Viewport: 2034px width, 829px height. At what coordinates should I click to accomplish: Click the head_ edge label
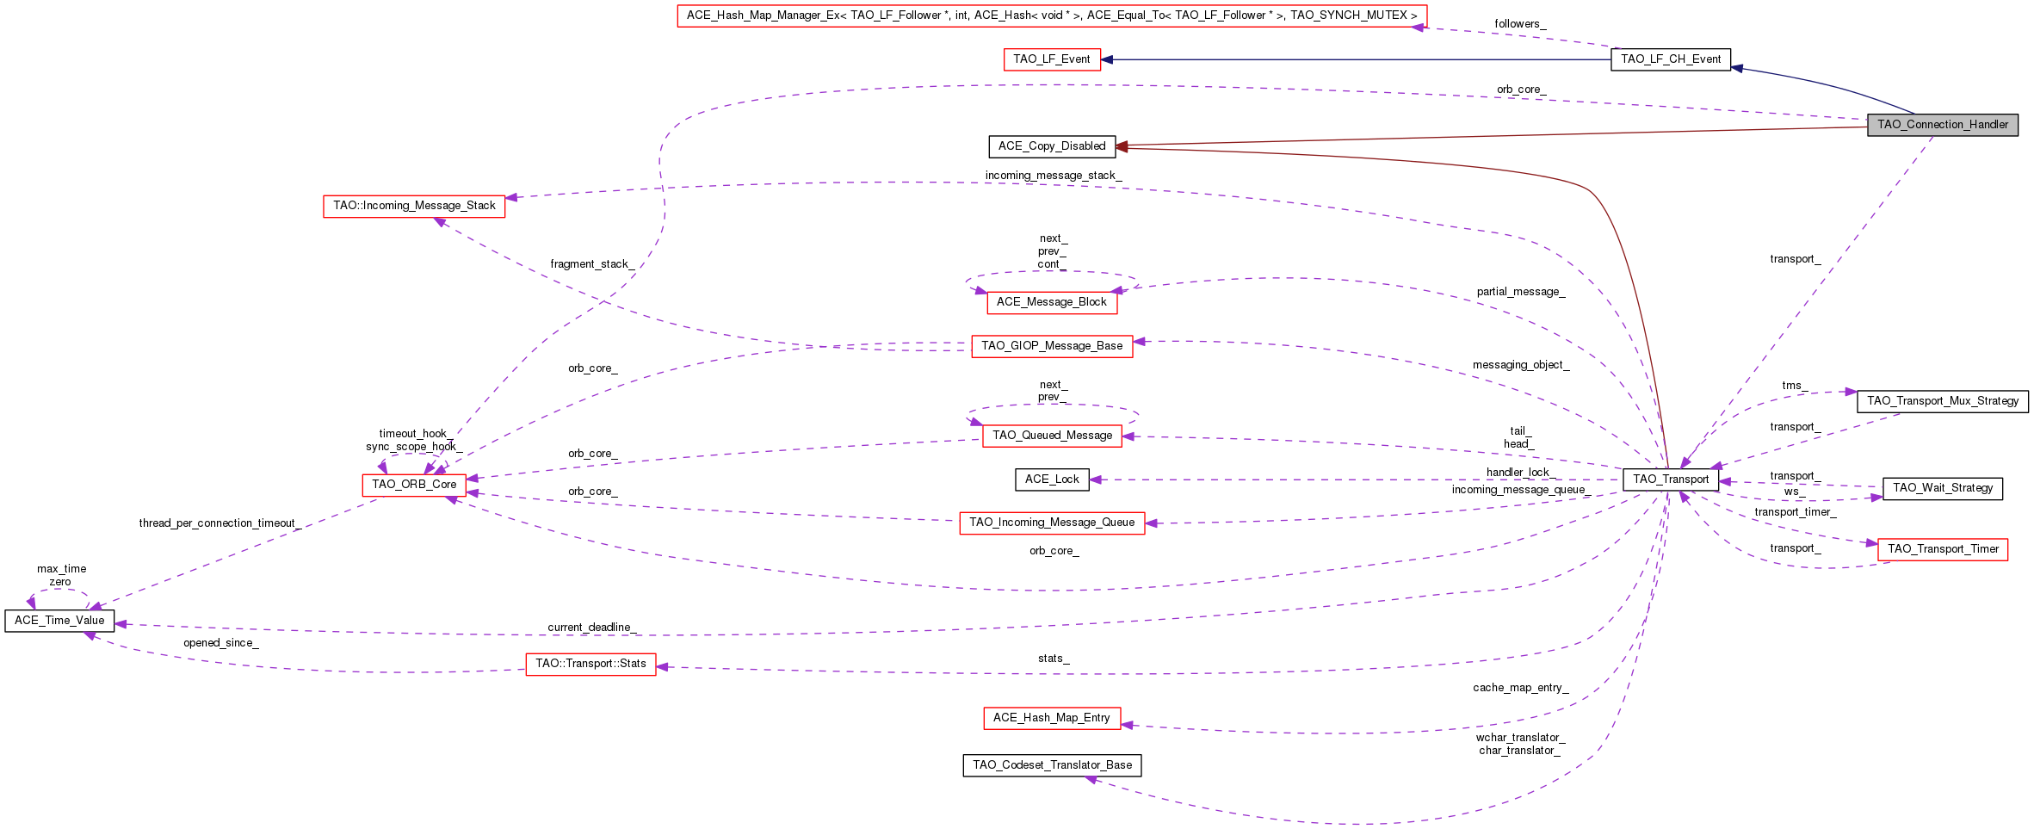pos(1519,444)
